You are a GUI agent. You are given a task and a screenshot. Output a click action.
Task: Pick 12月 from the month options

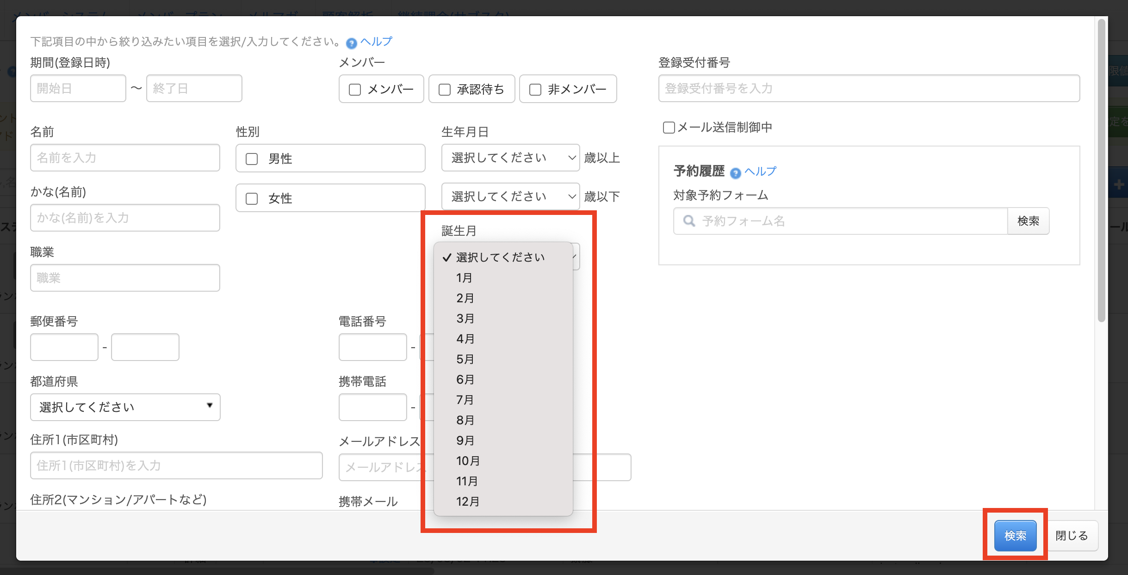click(x=468, y=502)
